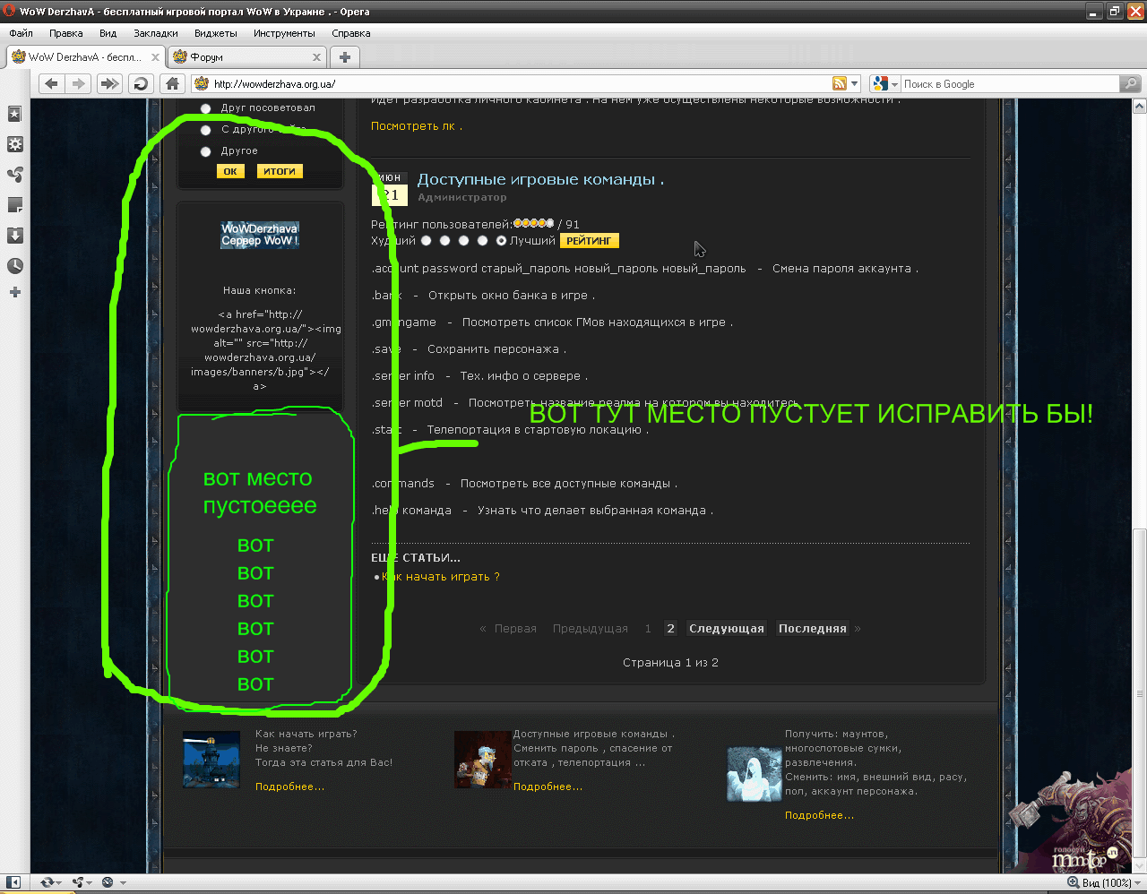Expand the Opera Turbo dropdown in status bar
1147x894 pixels.
pyautogui.click(x=123, y=883)
